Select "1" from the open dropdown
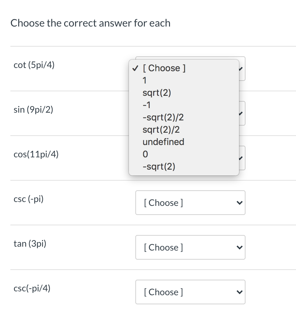Viewport: 296px width, 325px height. click(144, 80)
